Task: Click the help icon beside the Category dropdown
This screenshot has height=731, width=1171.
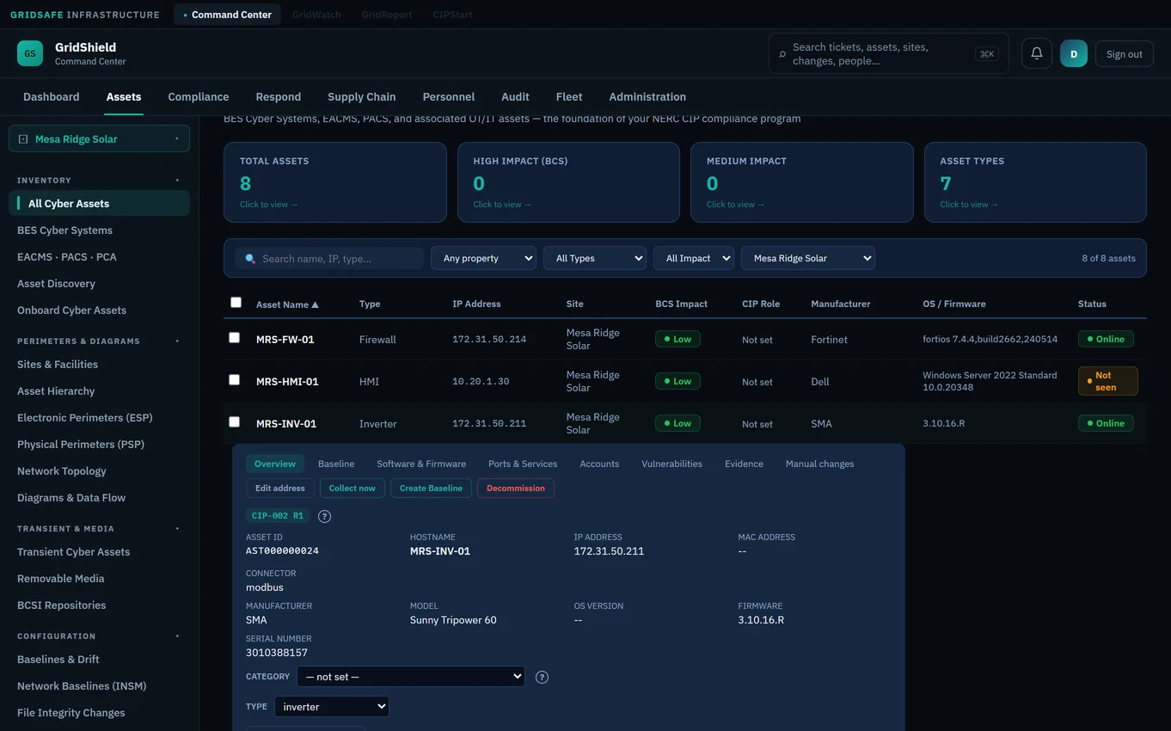Action: pos(542,677)
